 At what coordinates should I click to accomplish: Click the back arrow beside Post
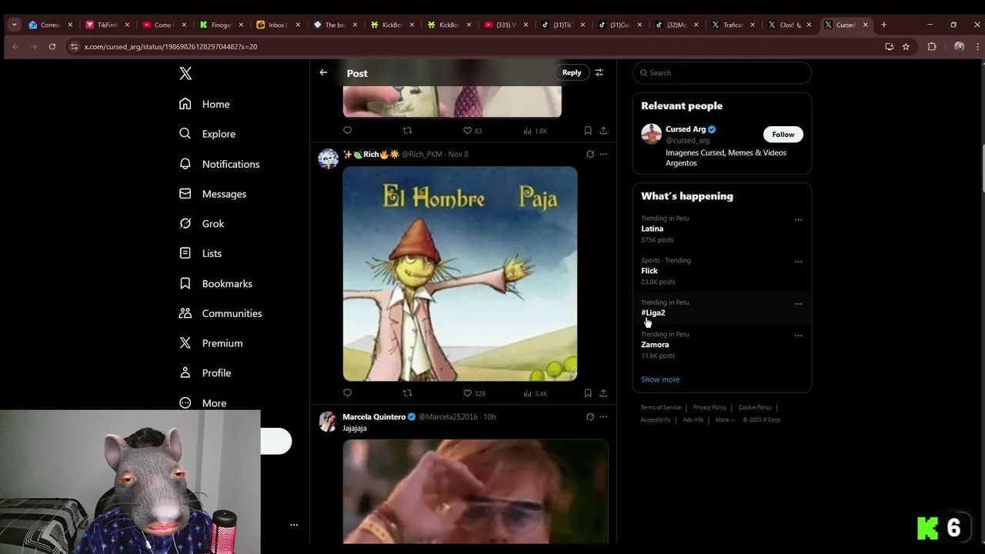323,72
